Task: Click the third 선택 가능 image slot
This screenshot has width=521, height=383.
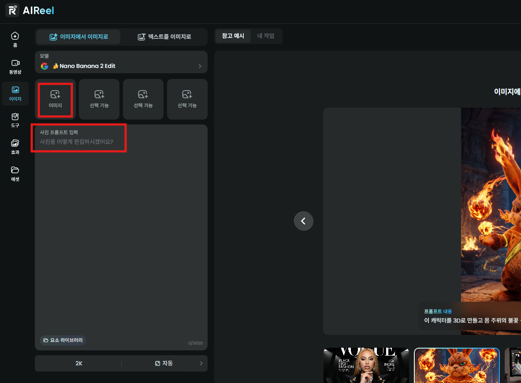Action: coord(143,99)
